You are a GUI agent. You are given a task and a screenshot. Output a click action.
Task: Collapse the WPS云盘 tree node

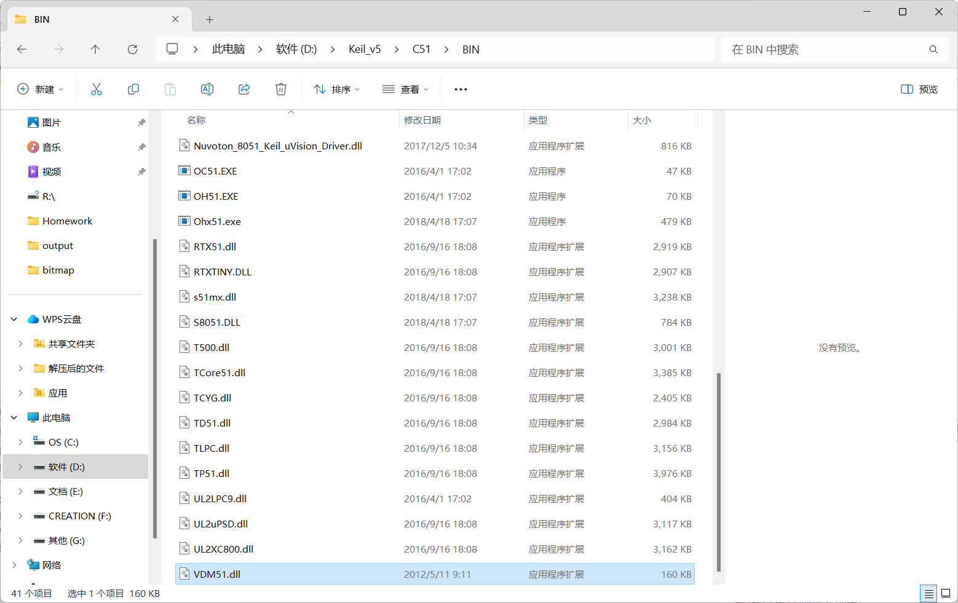coord(14,319)
